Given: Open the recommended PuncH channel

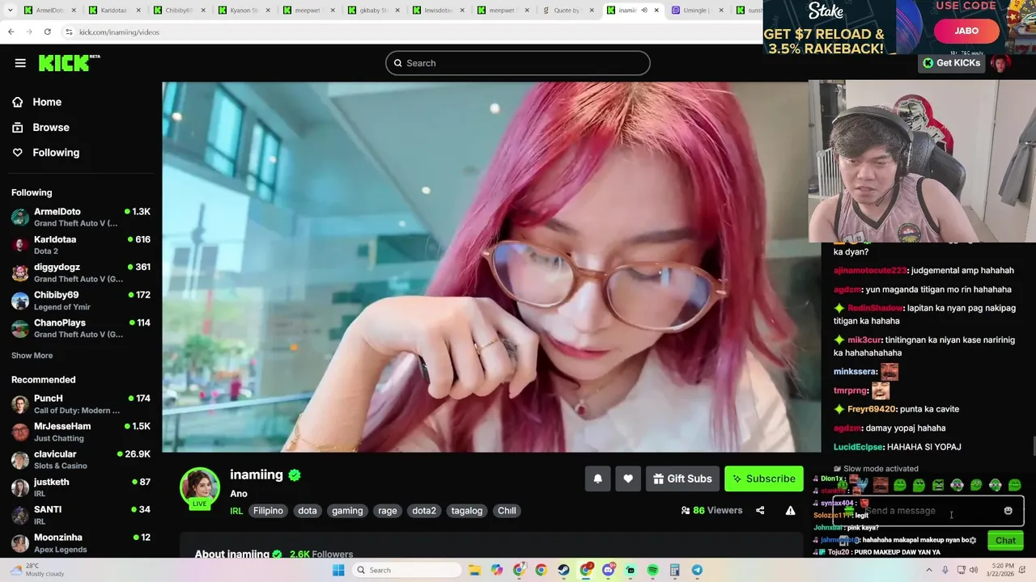Looking at the screenshot, I should point(81,403).
